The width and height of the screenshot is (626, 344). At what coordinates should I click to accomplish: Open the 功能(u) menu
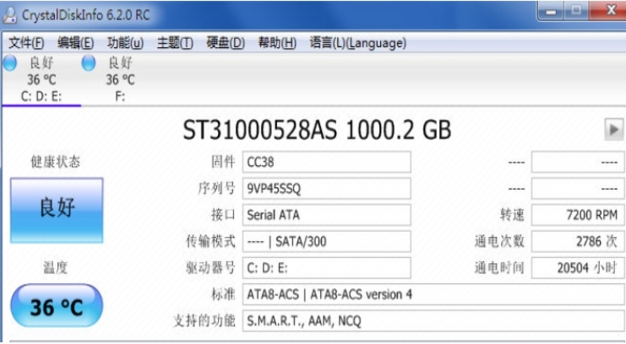coord(125,43)
